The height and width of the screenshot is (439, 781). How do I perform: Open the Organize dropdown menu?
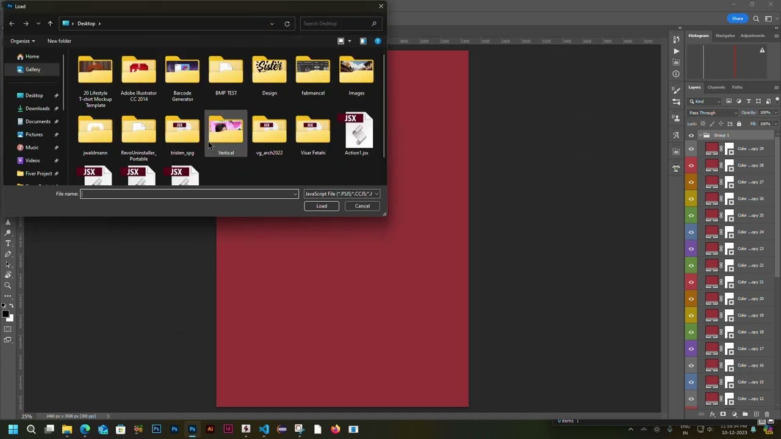coord(23,41)
